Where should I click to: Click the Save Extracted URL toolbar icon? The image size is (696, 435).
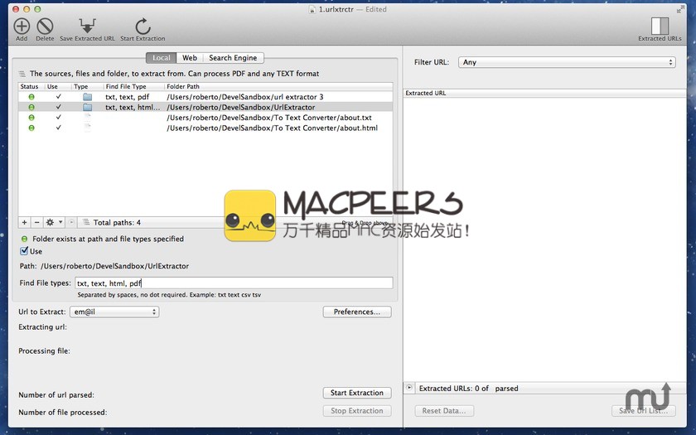[x=88, y=27]
